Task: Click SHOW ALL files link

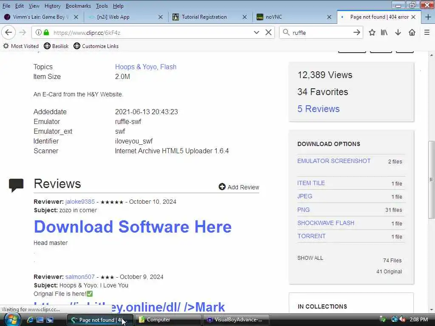Action: click(310, 258)
